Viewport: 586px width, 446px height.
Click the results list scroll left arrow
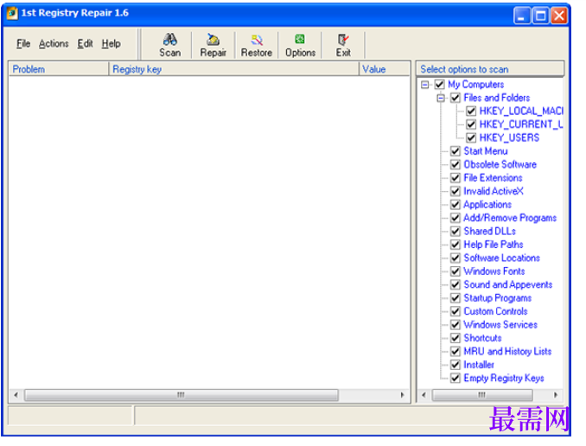point(16,395)
